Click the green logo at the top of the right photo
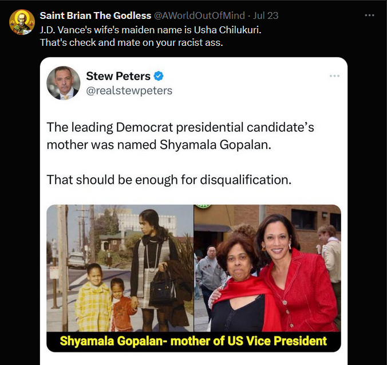The width and height of the screenshot is (387, 365). coord(204,206)
